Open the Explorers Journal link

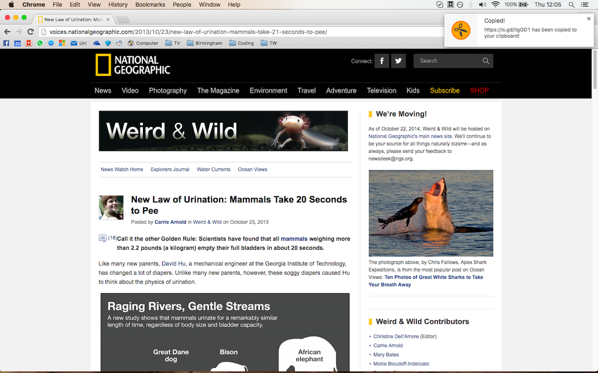tap(170, 169)
